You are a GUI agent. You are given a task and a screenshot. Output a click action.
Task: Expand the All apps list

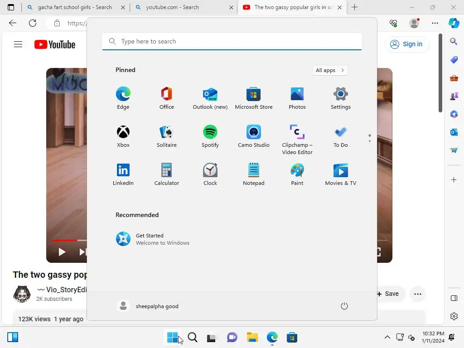click(x=330, y=70)
